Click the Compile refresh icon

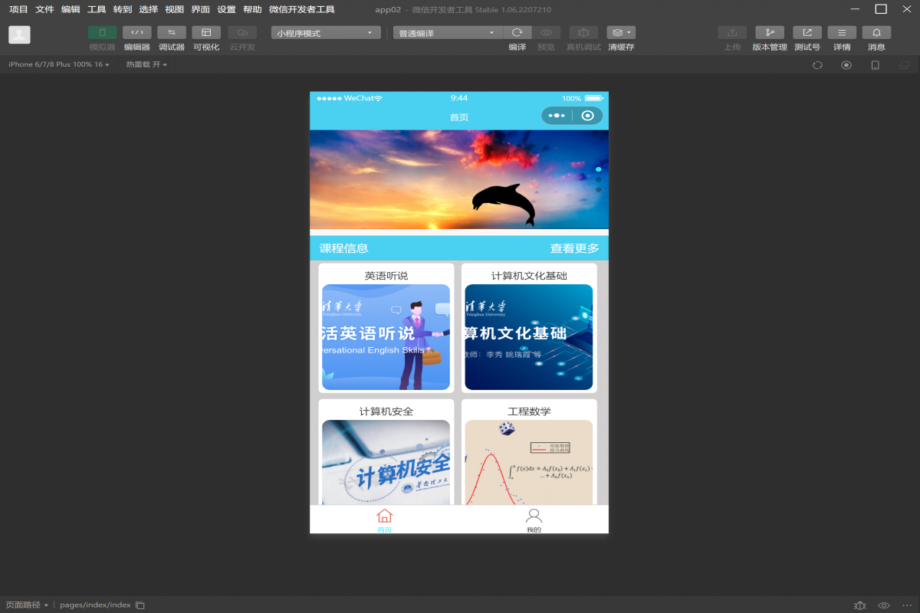[517, 33]
